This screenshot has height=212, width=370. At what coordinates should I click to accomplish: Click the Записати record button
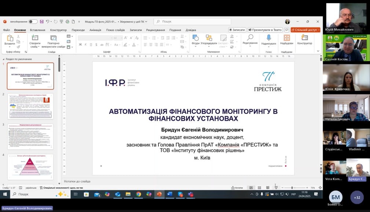[x=237, y=30]
